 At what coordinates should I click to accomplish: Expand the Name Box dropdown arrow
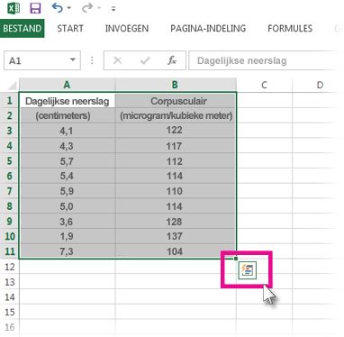pyautogui.click(x=73, y=60)
